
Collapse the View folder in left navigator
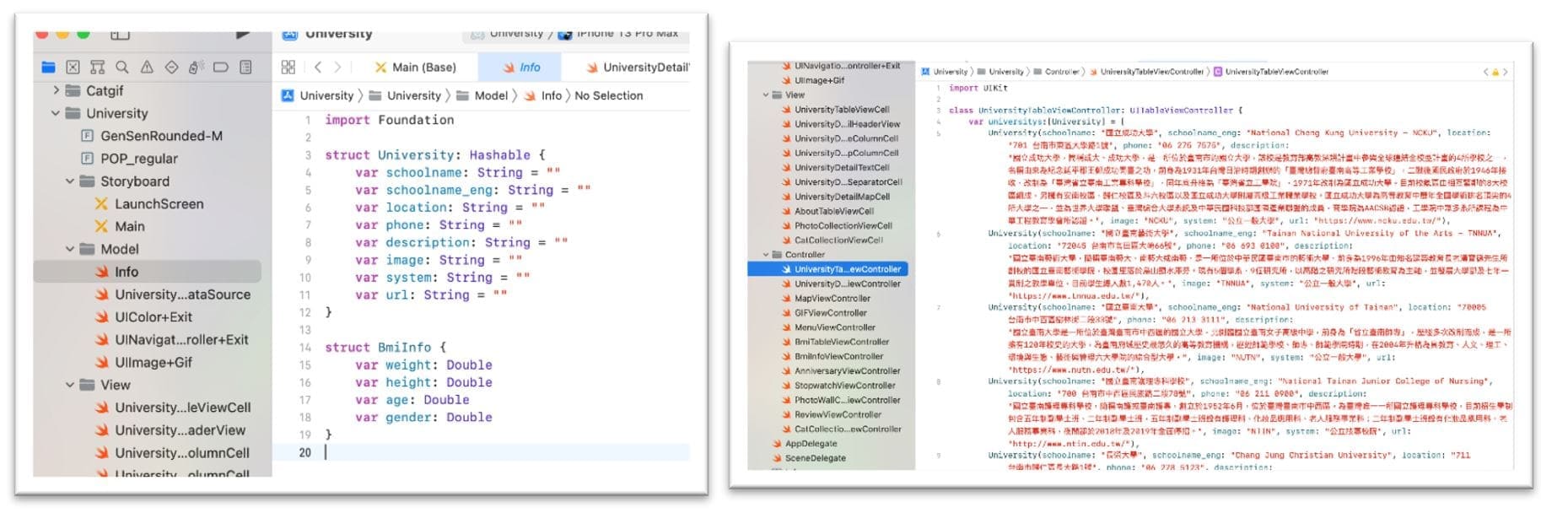(x=70, y=385)
